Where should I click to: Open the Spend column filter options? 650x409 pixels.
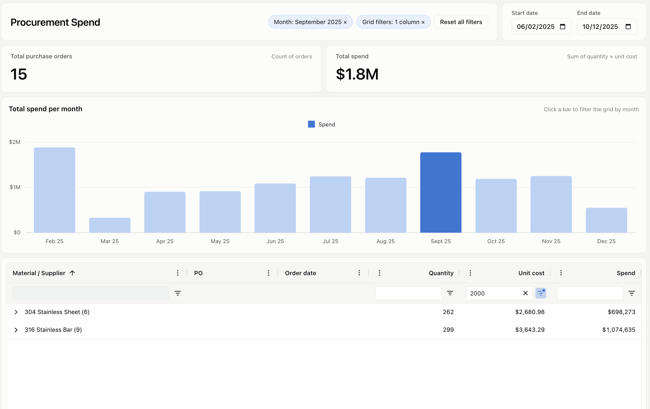tap(632, 293)
